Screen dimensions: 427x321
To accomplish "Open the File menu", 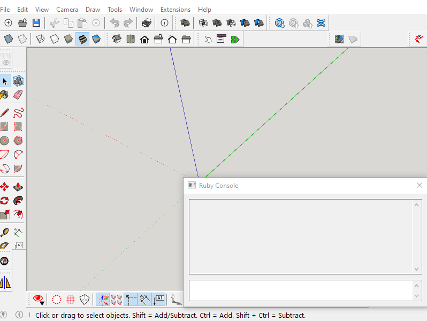I will tap(5, 10).
